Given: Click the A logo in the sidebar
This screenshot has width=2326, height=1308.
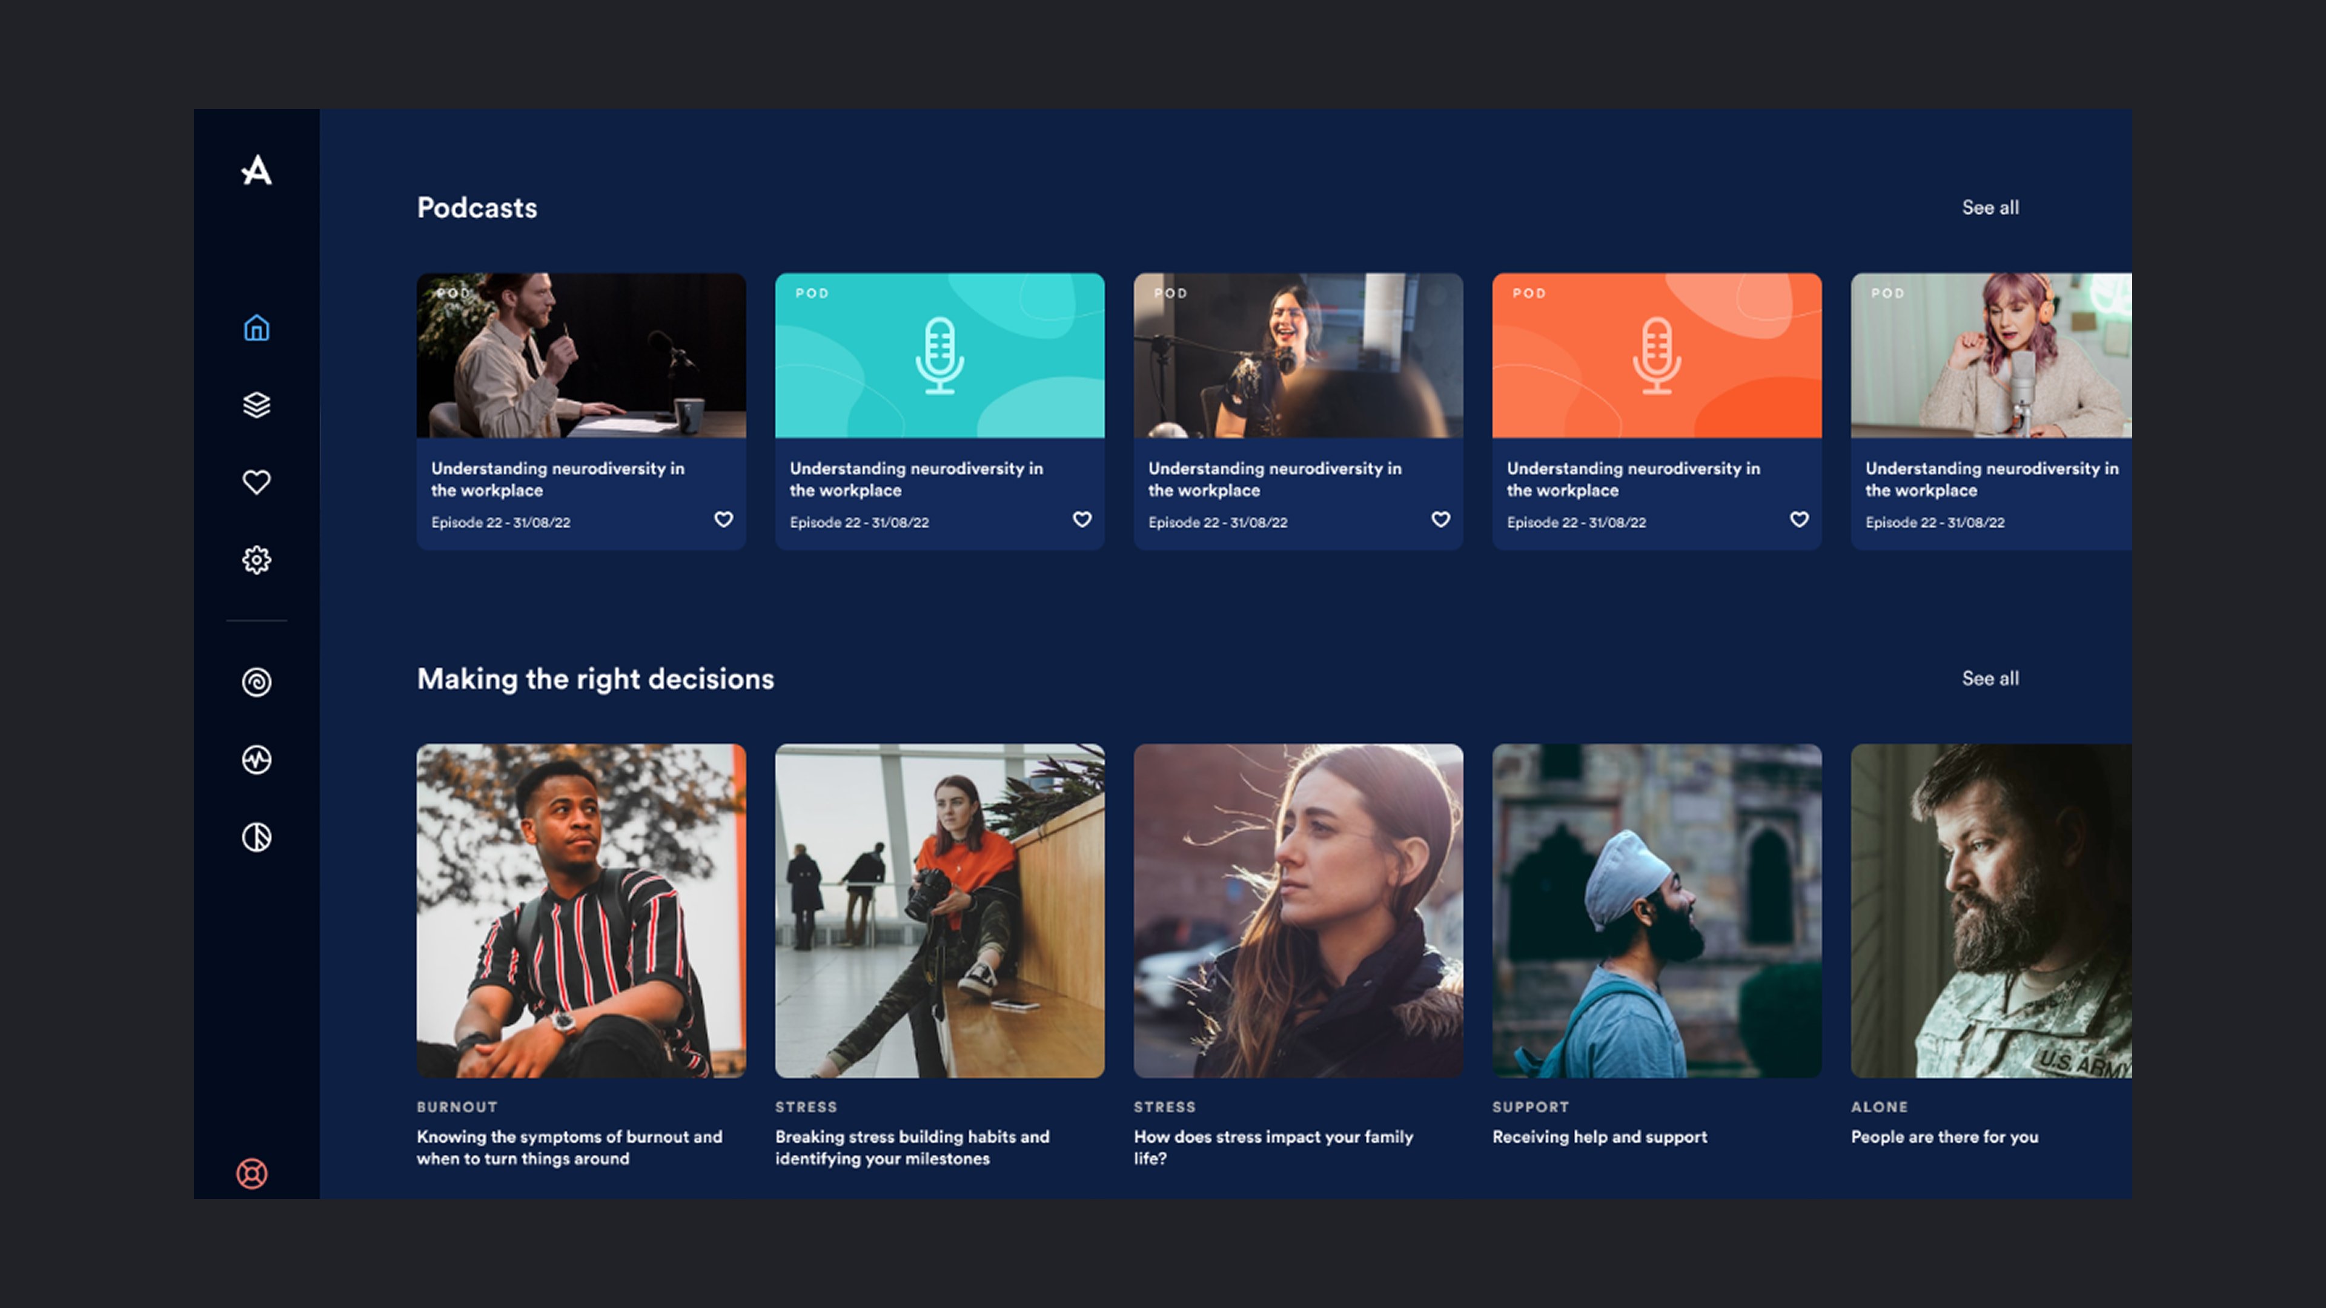Looking at the screenshot, I should (256, 170).
